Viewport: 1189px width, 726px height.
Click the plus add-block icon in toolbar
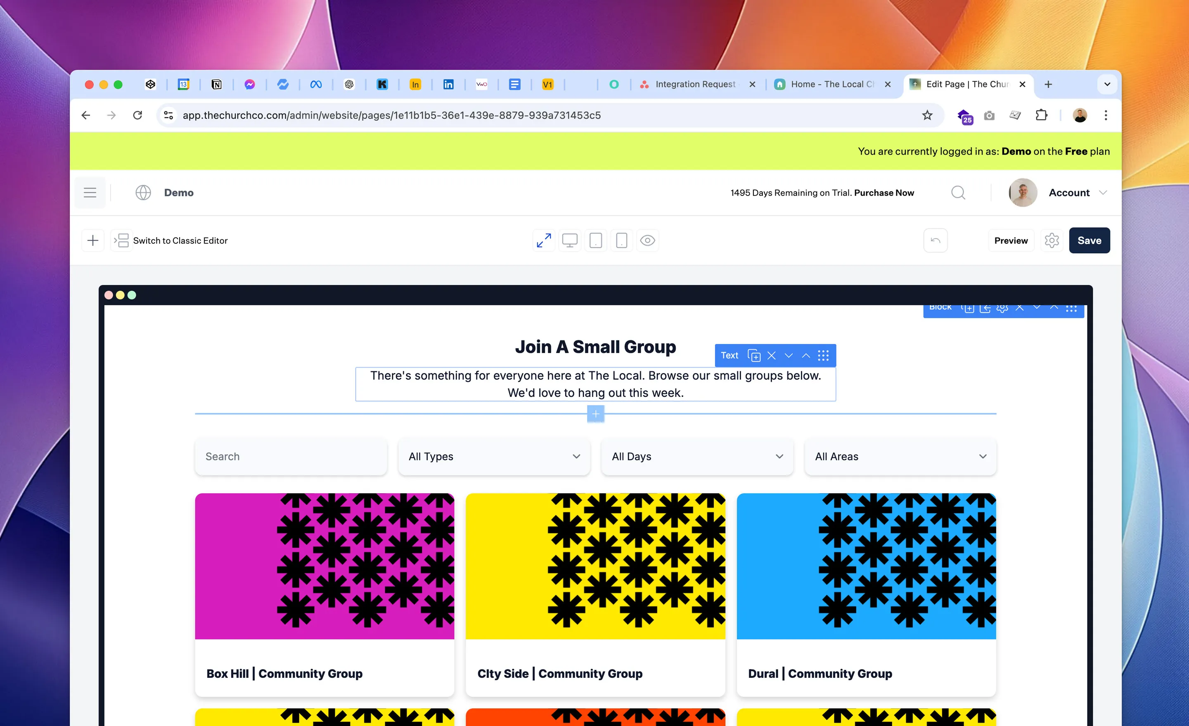(92, 240)
